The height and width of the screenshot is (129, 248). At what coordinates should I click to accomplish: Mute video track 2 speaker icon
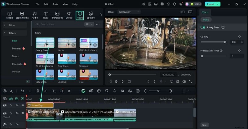click(x=17, y=105)
